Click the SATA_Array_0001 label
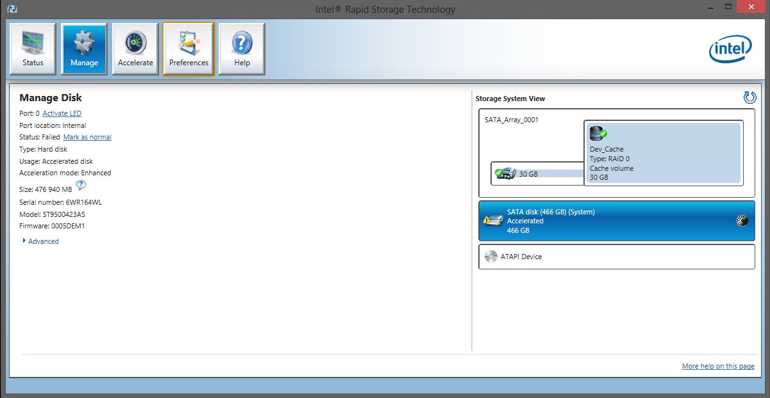The height and width of the screenshot is (398, 770). 512,120
